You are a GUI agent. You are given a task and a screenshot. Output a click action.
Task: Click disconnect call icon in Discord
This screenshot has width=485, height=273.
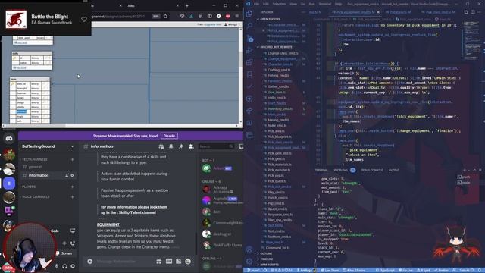pos(73,243)
